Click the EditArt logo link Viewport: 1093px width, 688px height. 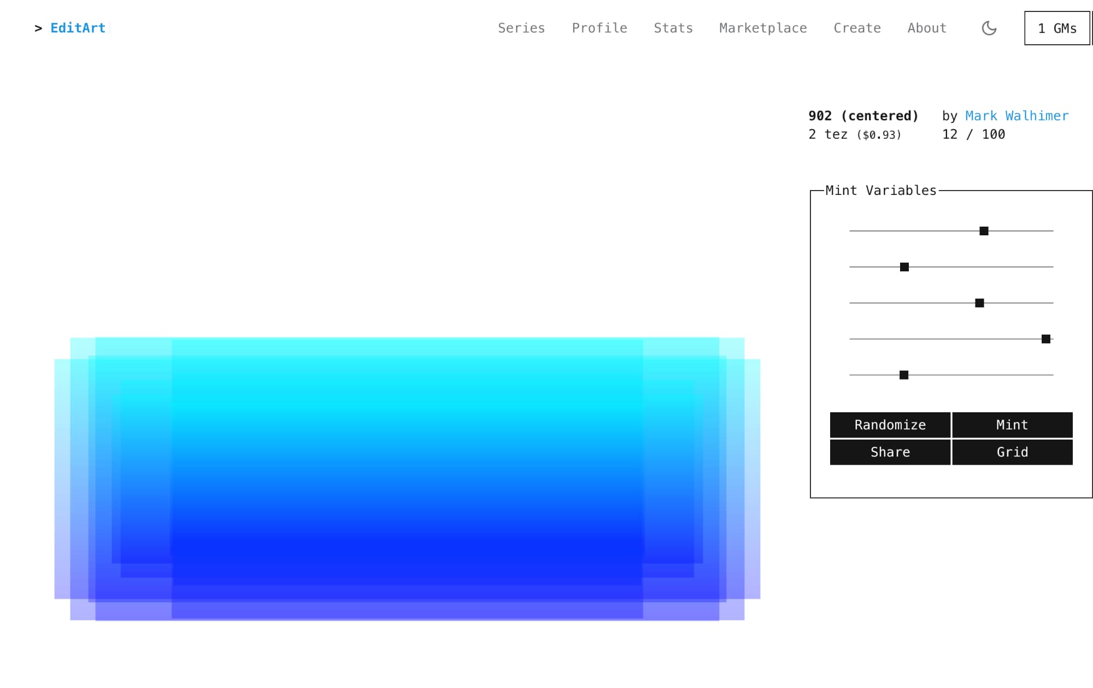[78, 28]
